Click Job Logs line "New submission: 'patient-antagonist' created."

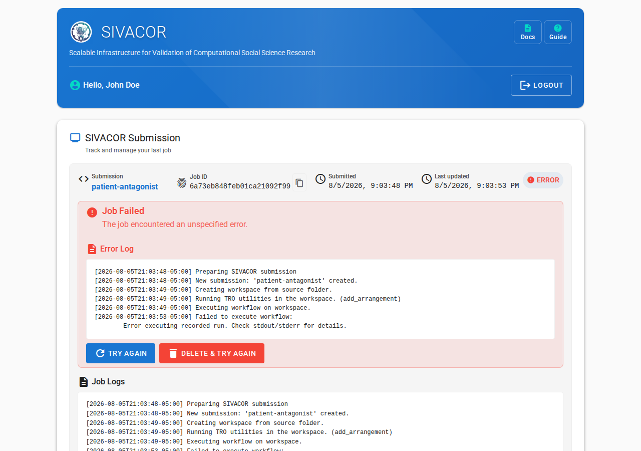tap(218, 413)
